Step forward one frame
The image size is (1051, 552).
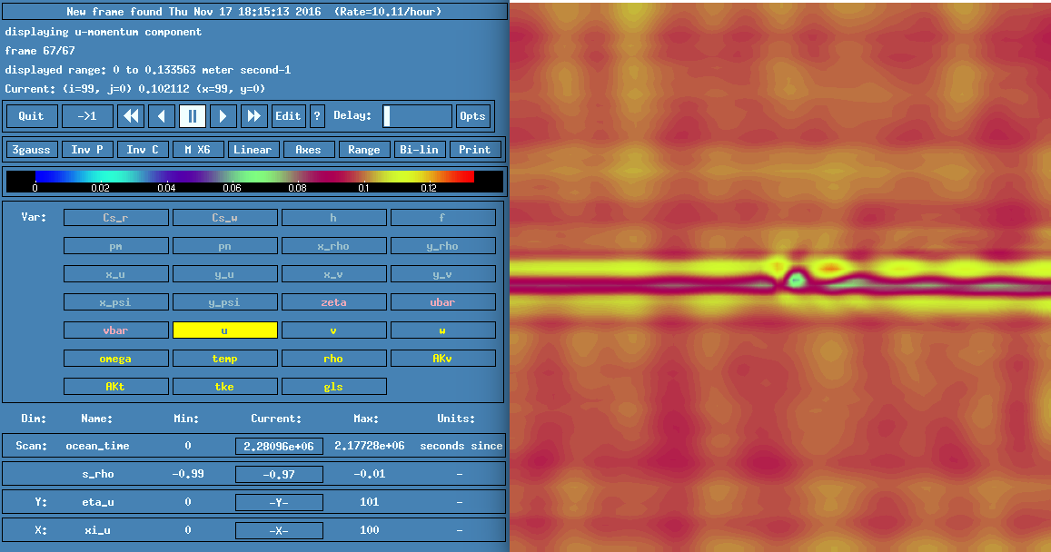click(223, 116)
